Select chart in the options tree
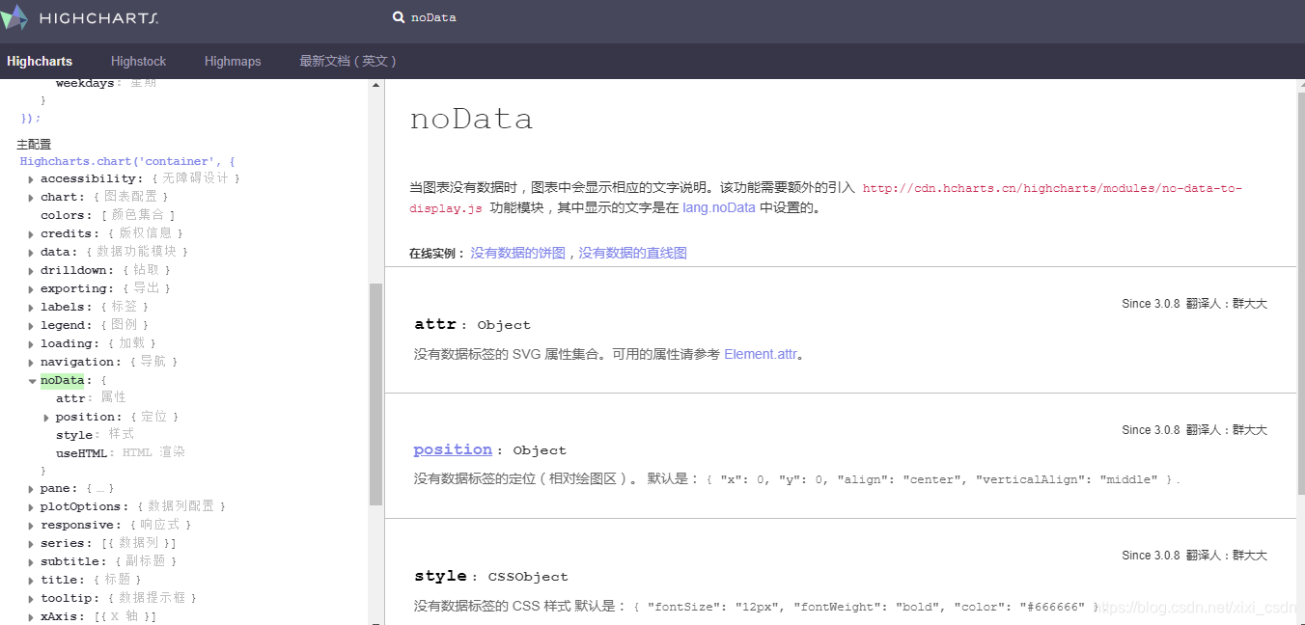1305x625 pixels. [x=59, y=197]
